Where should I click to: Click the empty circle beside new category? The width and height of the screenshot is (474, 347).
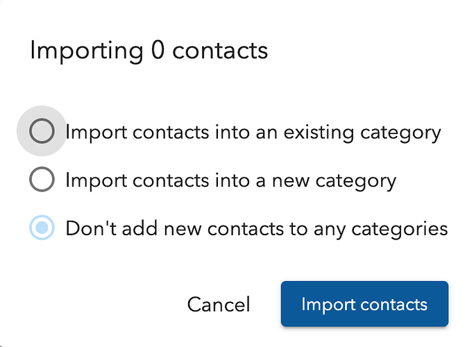pos(42,179)
